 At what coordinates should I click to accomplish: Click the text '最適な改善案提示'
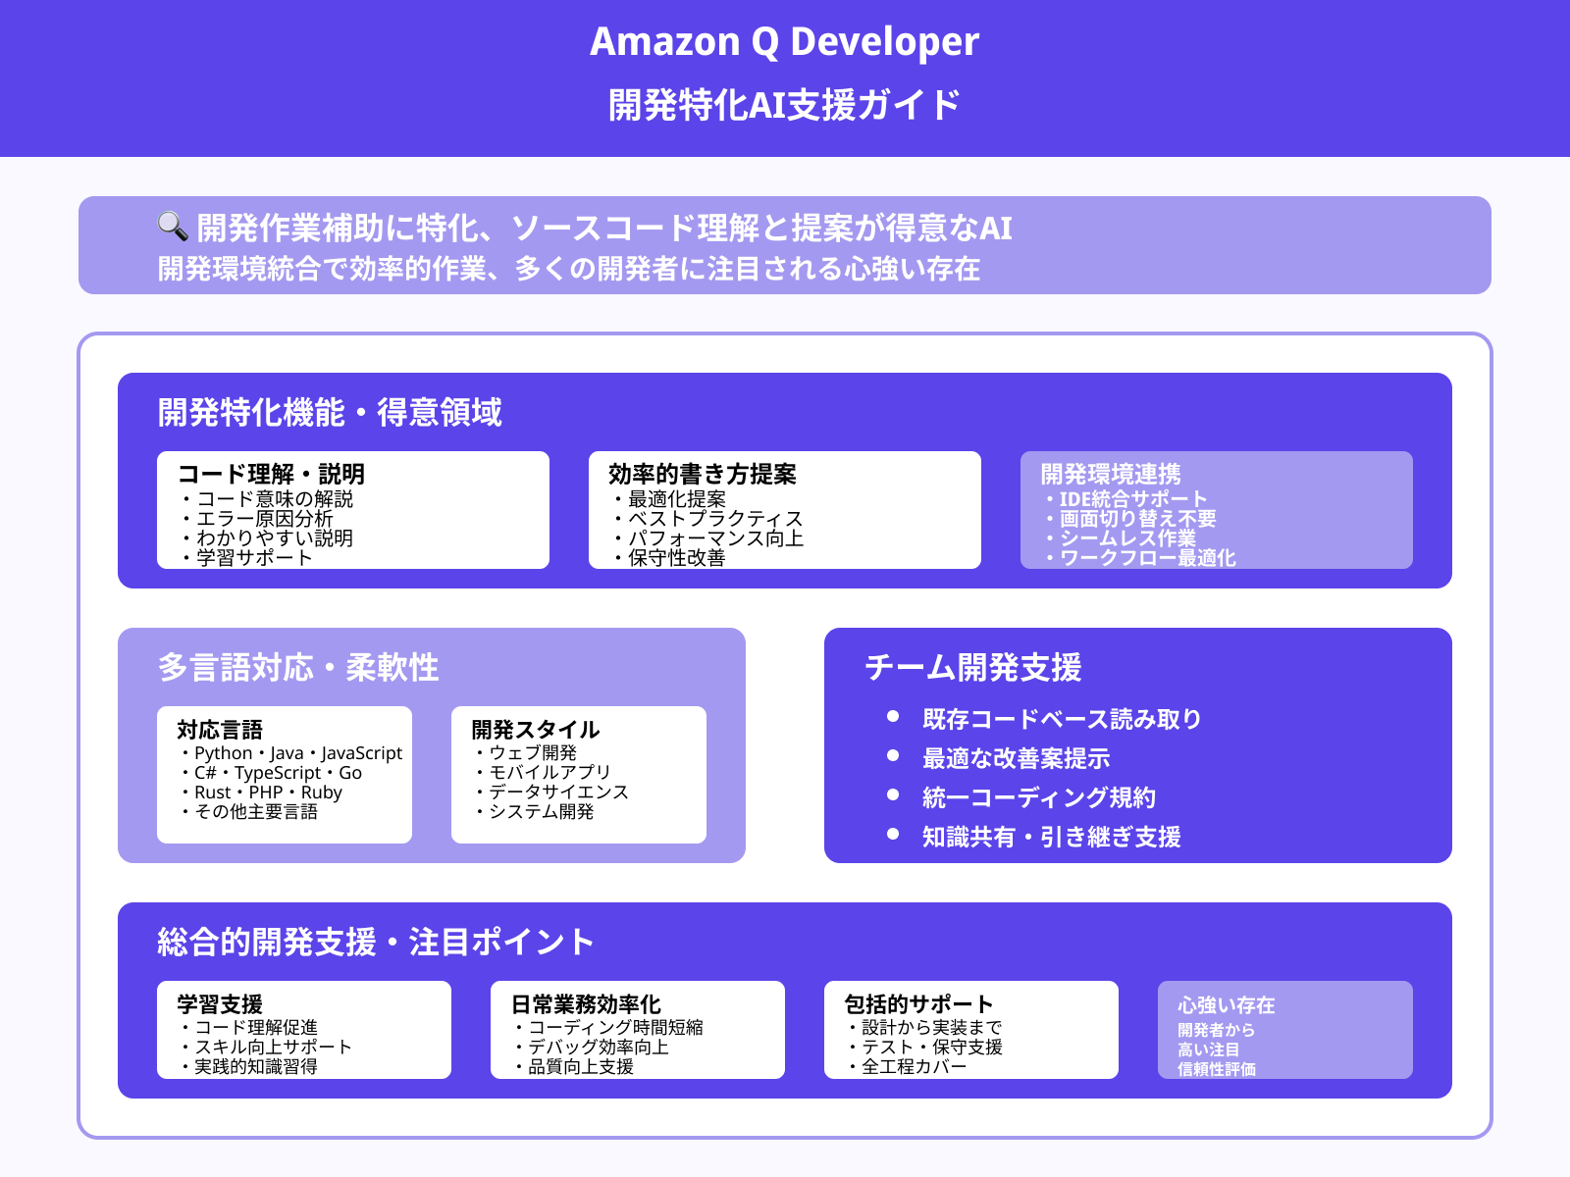(1017, 758)
